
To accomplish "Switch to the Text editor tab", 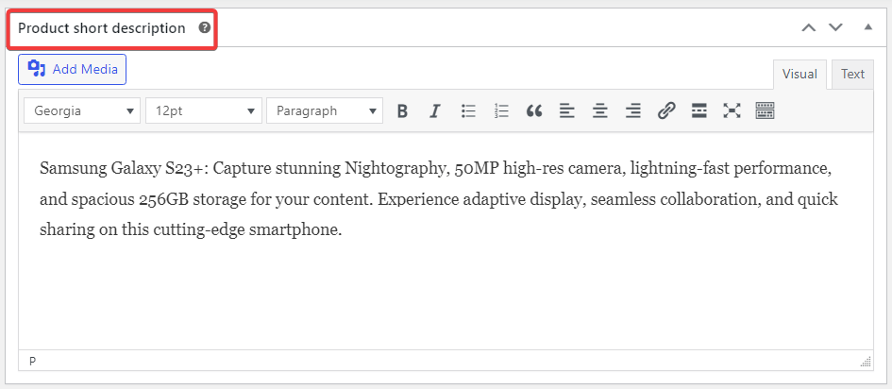I will click(852, 75).
